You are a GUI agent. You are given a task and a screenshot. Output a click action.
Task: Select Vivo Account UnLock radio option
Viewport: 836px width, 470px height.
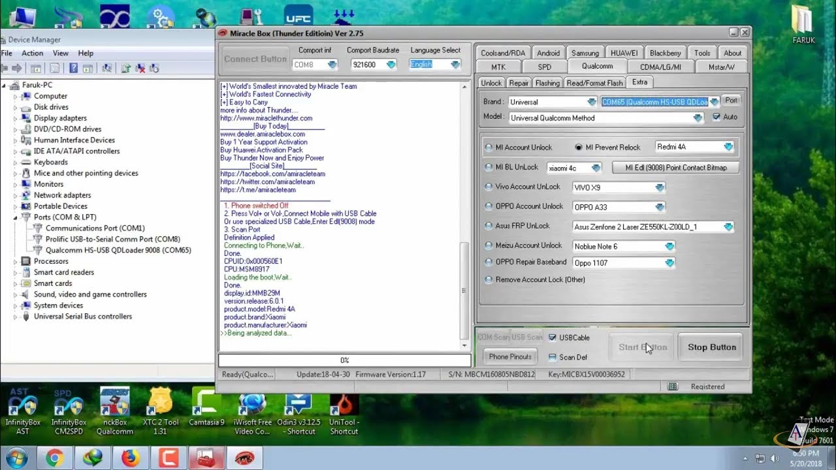(489, 187)
